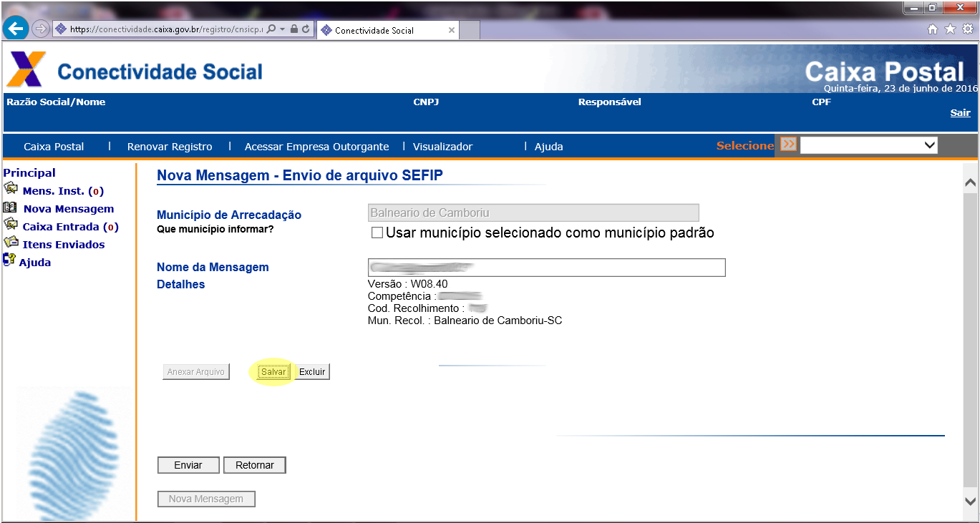
Task: Toggle 'Usar município selecionado como município padrão' checkbox
Action: click(x=377, y=233)
